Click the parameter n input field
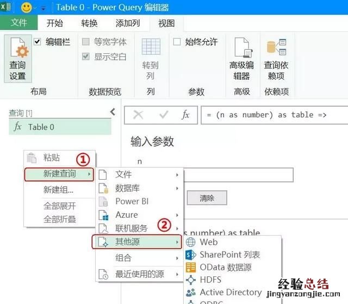 pos(238,175)
